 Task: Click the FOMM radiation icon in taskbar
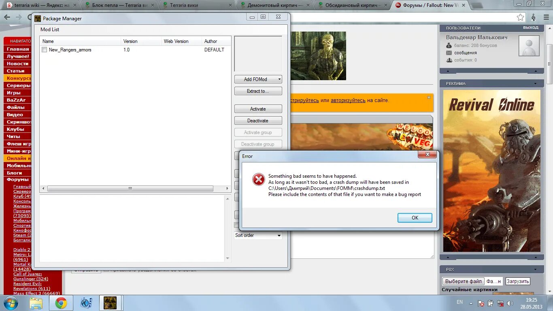[110, 303]
